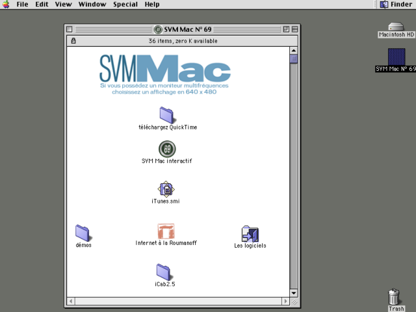Click the lock icon in window header
The image size is (416, 312).
73,41
